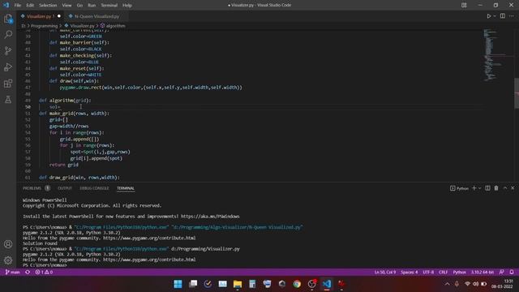Open the Source Control view

(8, 50)
